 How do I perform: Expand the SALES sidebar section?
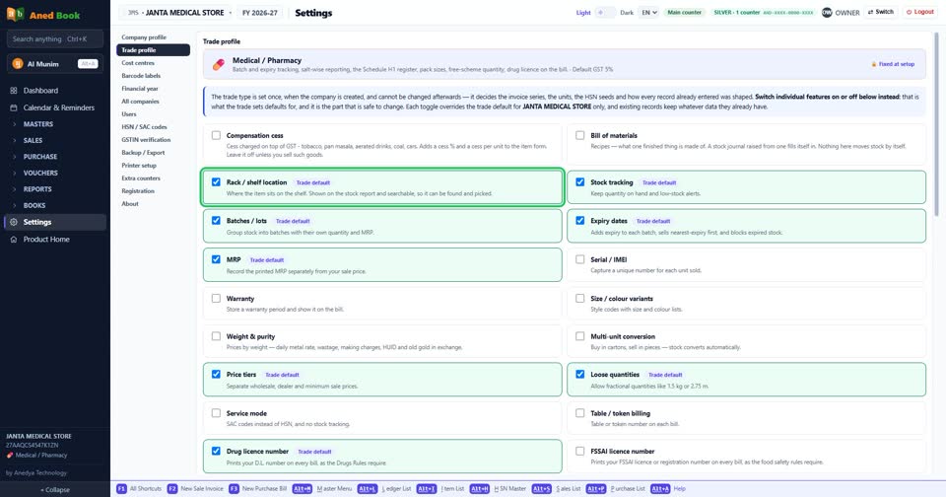(x=55, y=140)
